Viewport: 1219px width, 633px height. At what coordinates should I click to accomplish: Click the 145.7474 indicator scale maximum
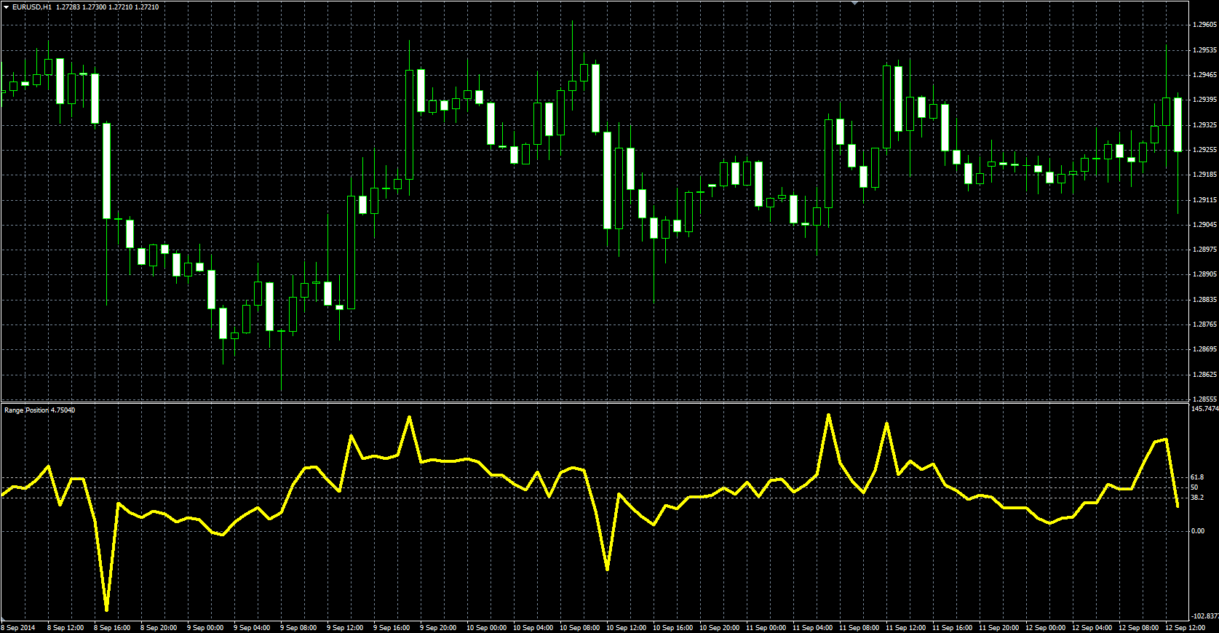1204,409
